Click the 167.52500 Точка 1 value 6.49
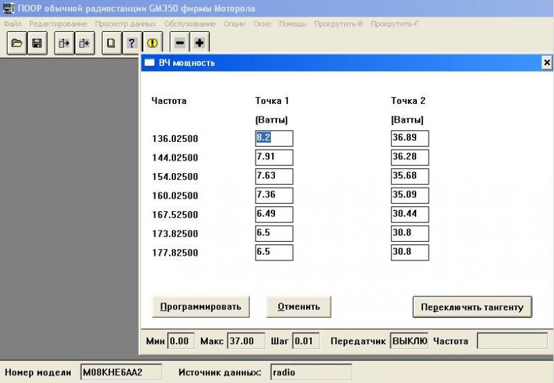This screenshot has height=383, width=554. click(x=274, y=214)
